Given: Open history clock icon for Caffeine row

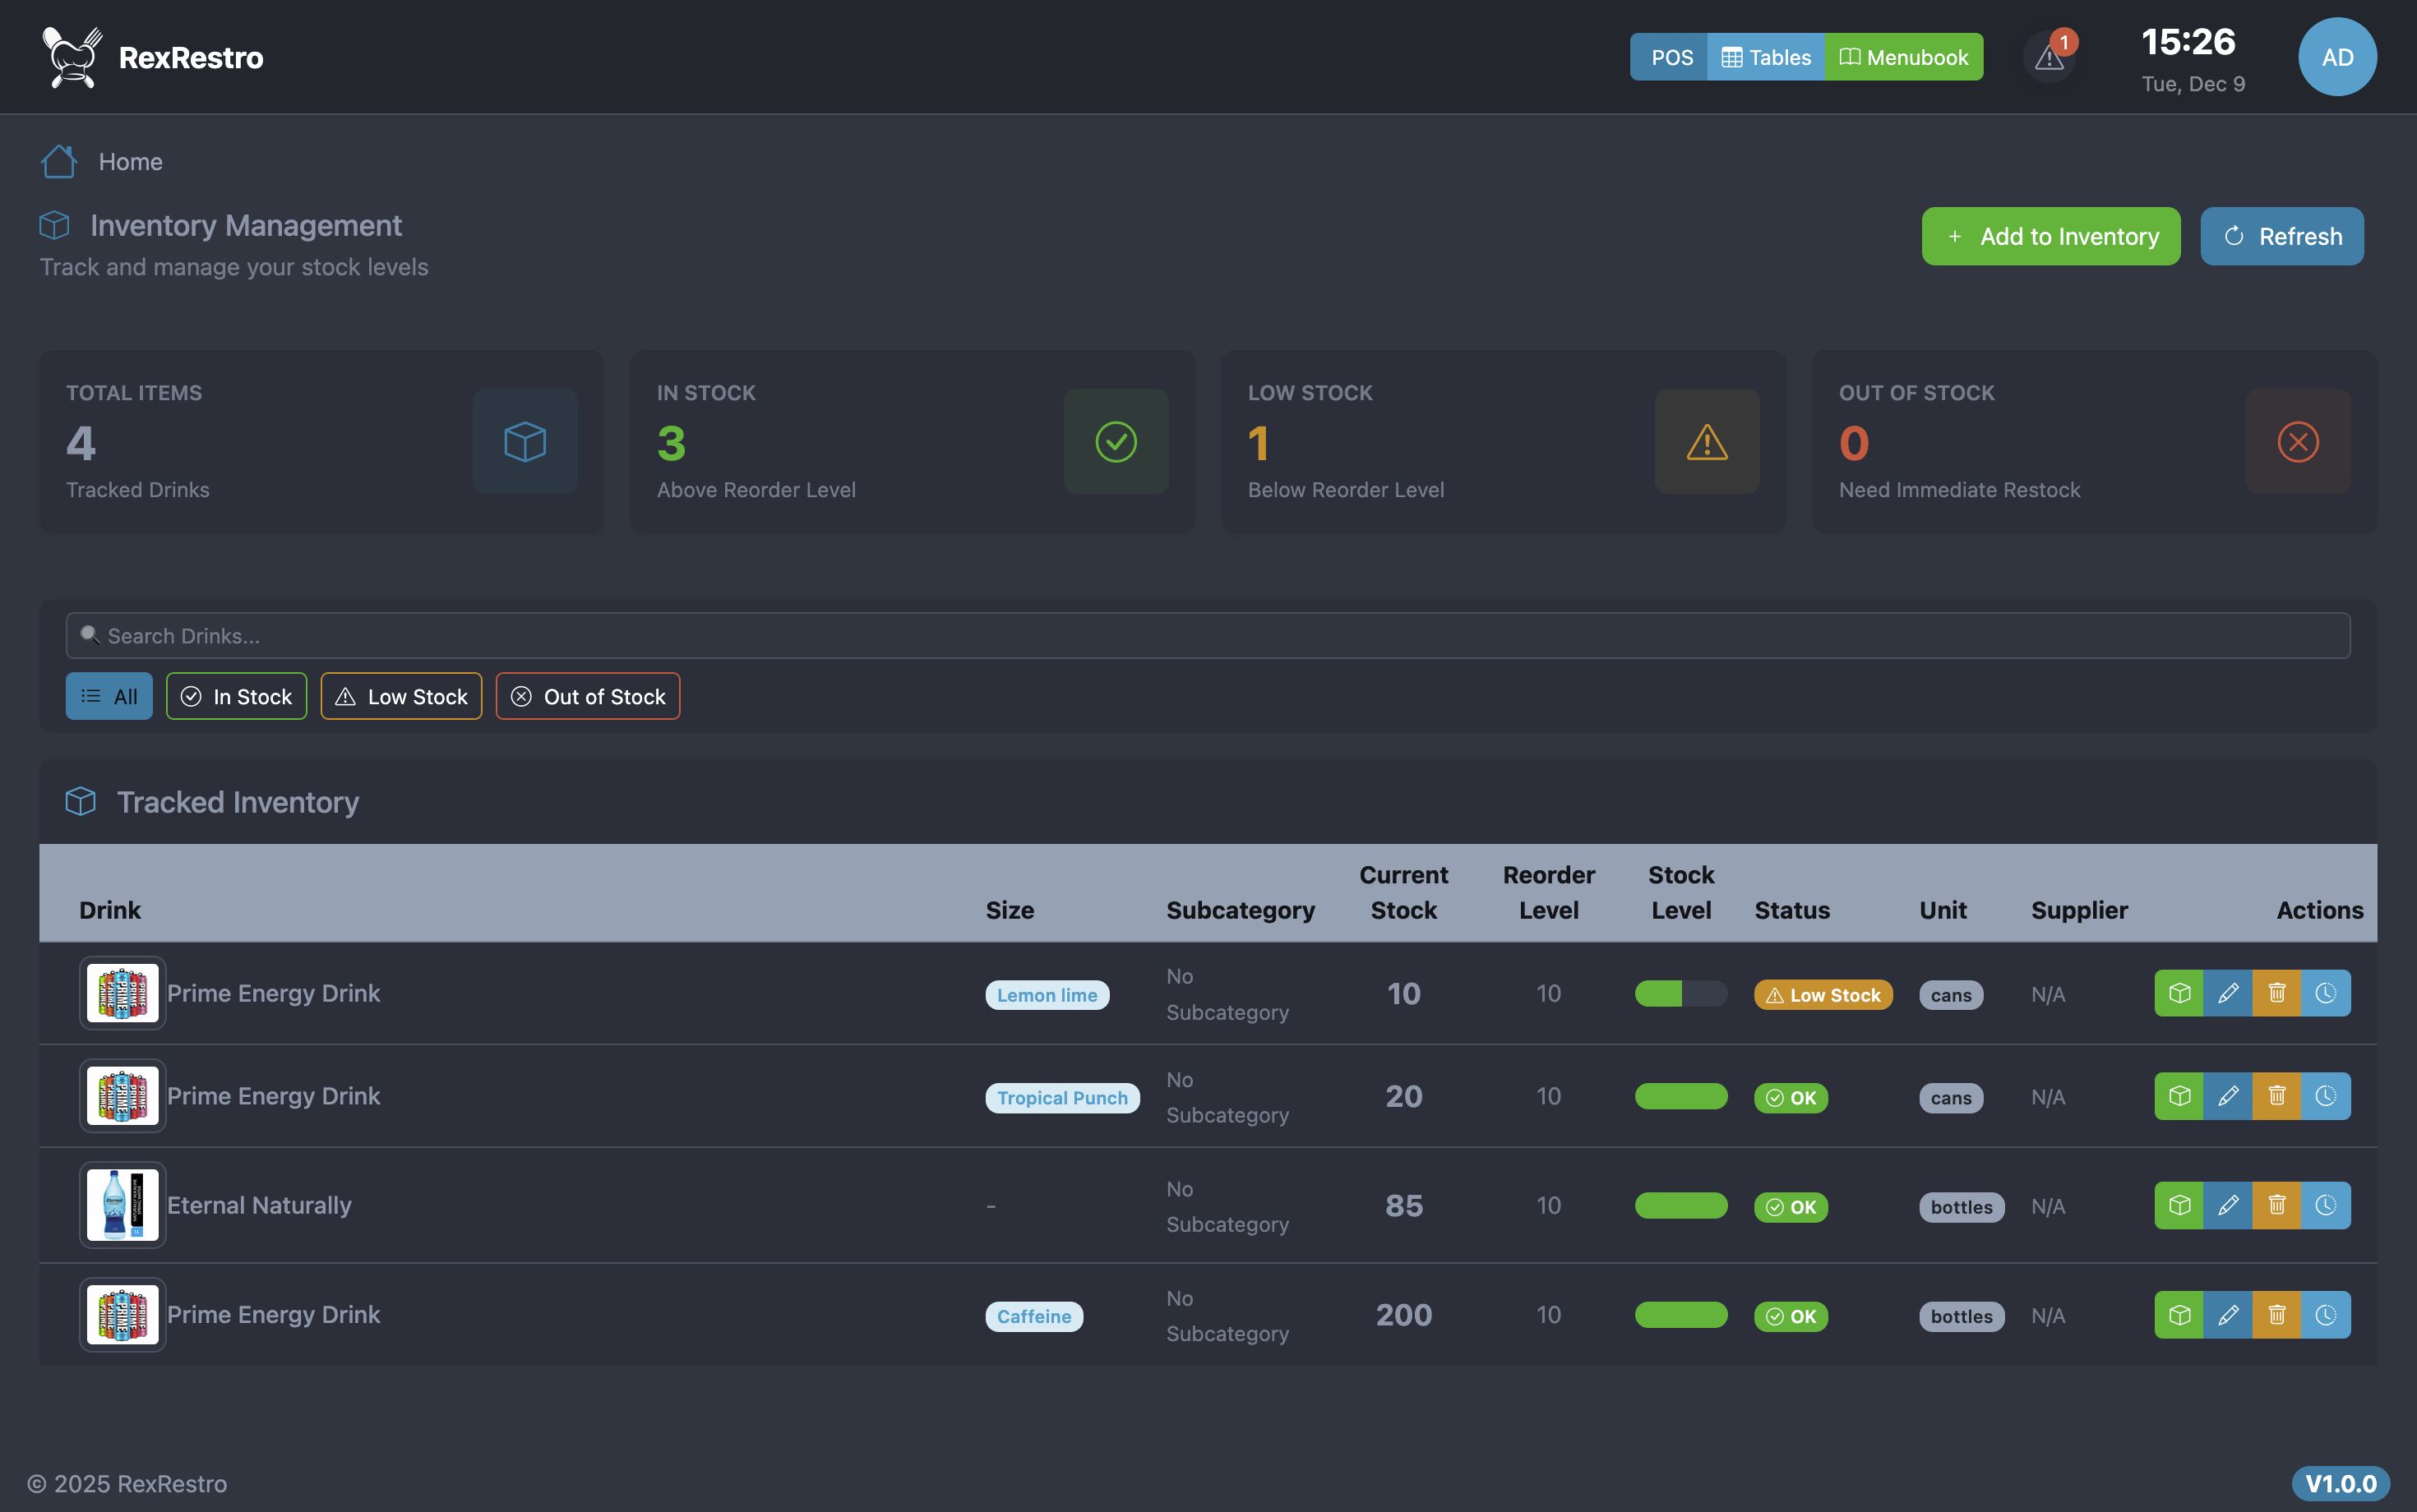Looking at the screenshot, I should 2326,1314.
